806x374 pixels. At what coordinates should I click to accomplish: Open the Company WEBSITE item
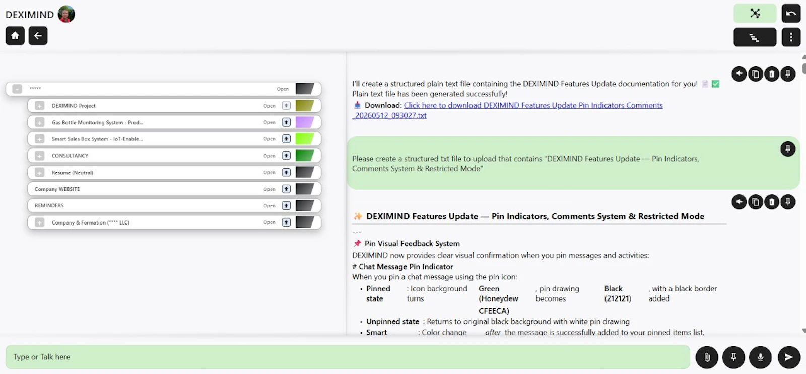coord(270,189)
